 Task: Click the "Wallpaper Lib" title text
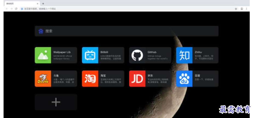click(x=62, y=52)
